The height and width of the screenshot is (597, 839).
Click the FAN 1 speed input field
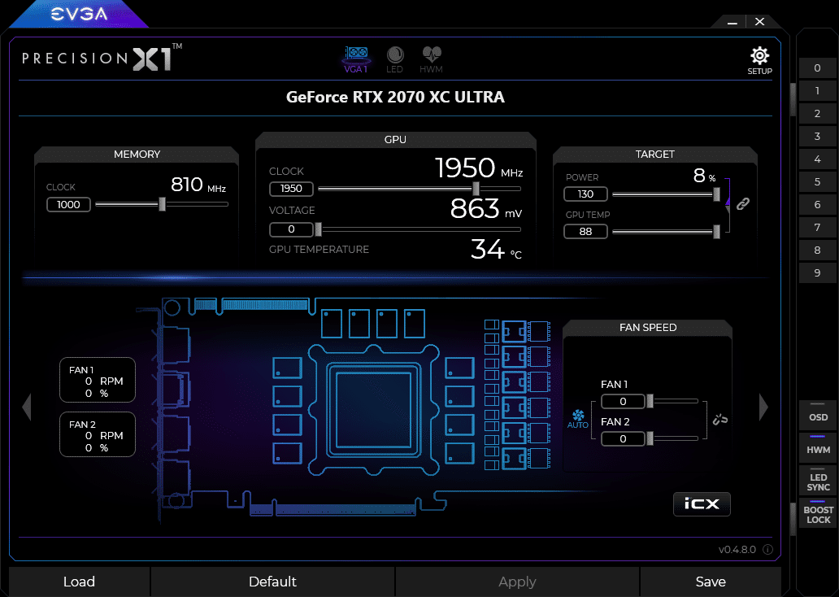(x=623, y=402)
